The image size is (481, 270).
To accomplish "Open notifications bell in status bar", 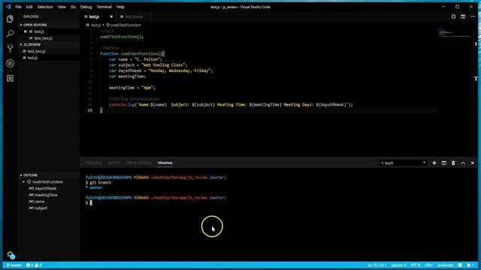I will coord(470,265).
